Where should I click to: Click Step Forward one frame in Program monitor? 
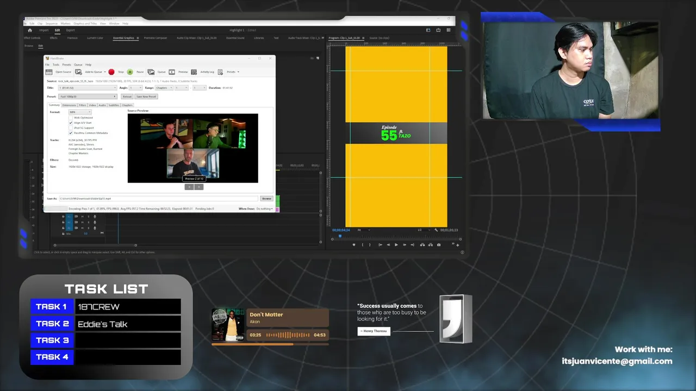tap(405, 245)
